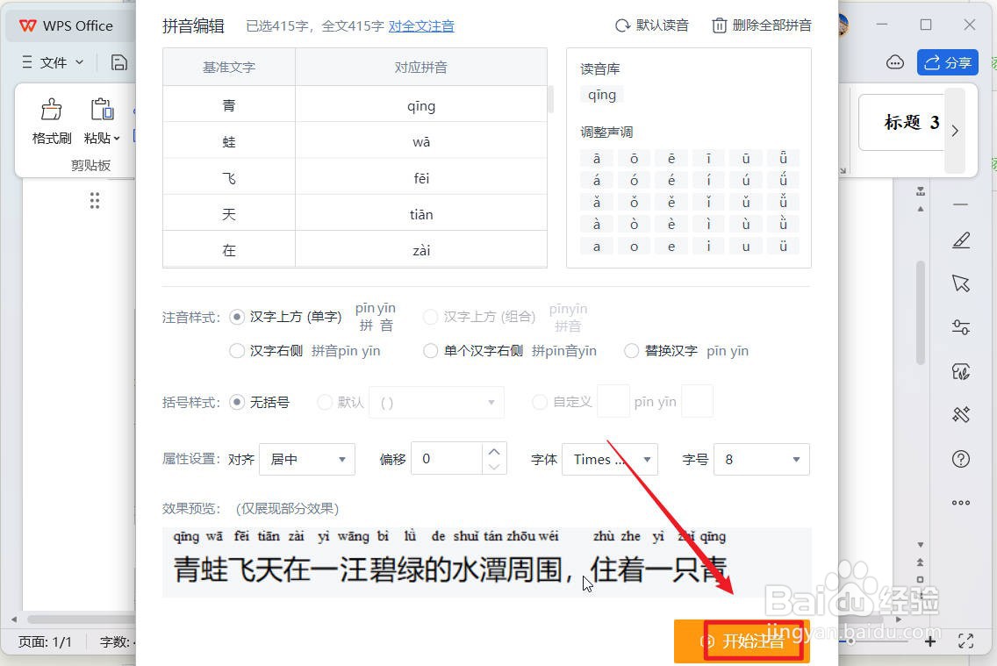Open the 文件 menu
Viewport: 997px width, 666px height.
coord(53,61)
